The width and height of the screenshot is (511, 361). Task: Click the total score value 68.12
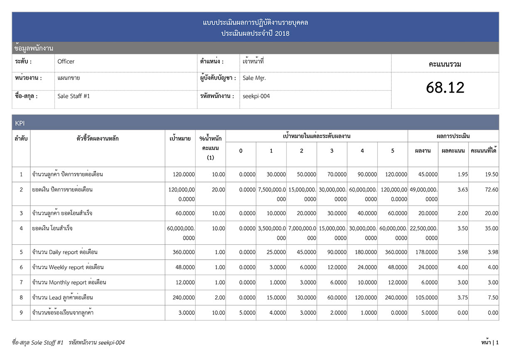445,88
